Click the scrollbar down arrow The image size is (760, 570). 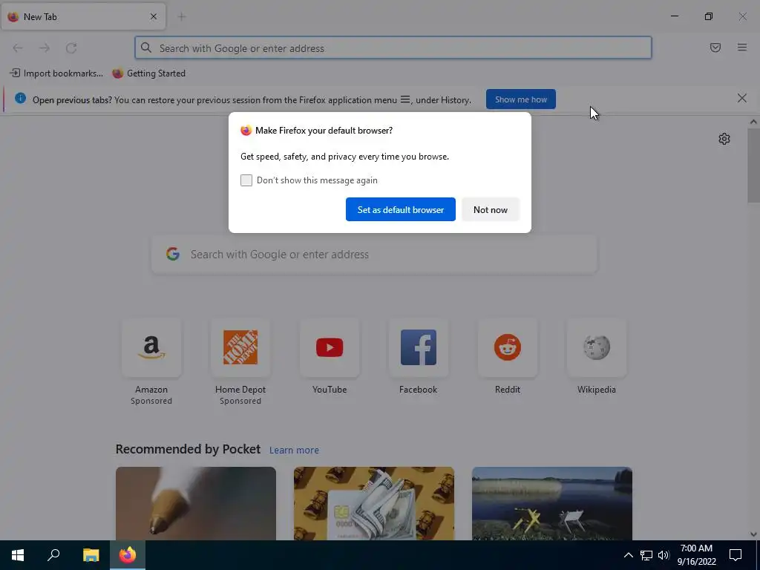pos(753,534)
